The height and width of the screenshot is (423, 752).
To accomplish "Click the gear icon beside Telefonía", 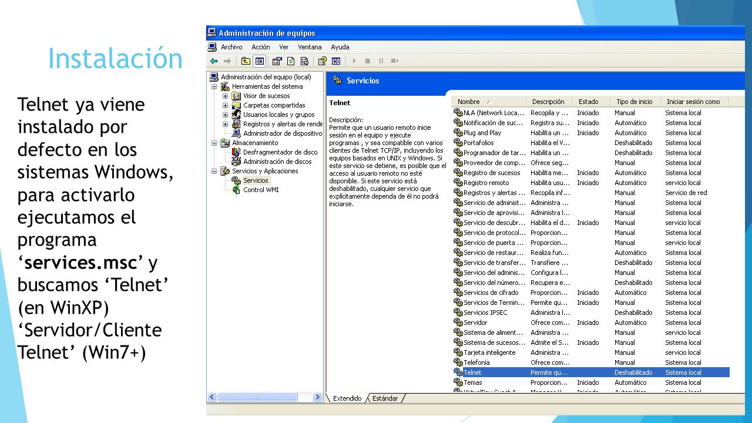I will click(458, 362).
